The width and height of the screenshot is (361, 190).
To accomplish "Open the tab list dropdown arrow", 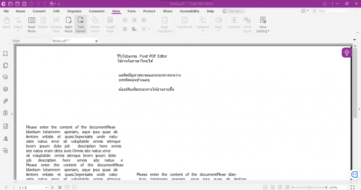I will tap(355, 40).
